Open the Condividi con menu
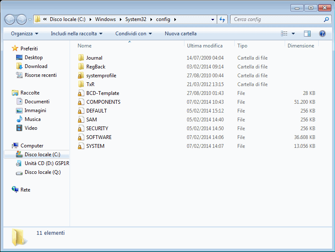Viewport: 335px width, 252px height. tap(133, 34)
